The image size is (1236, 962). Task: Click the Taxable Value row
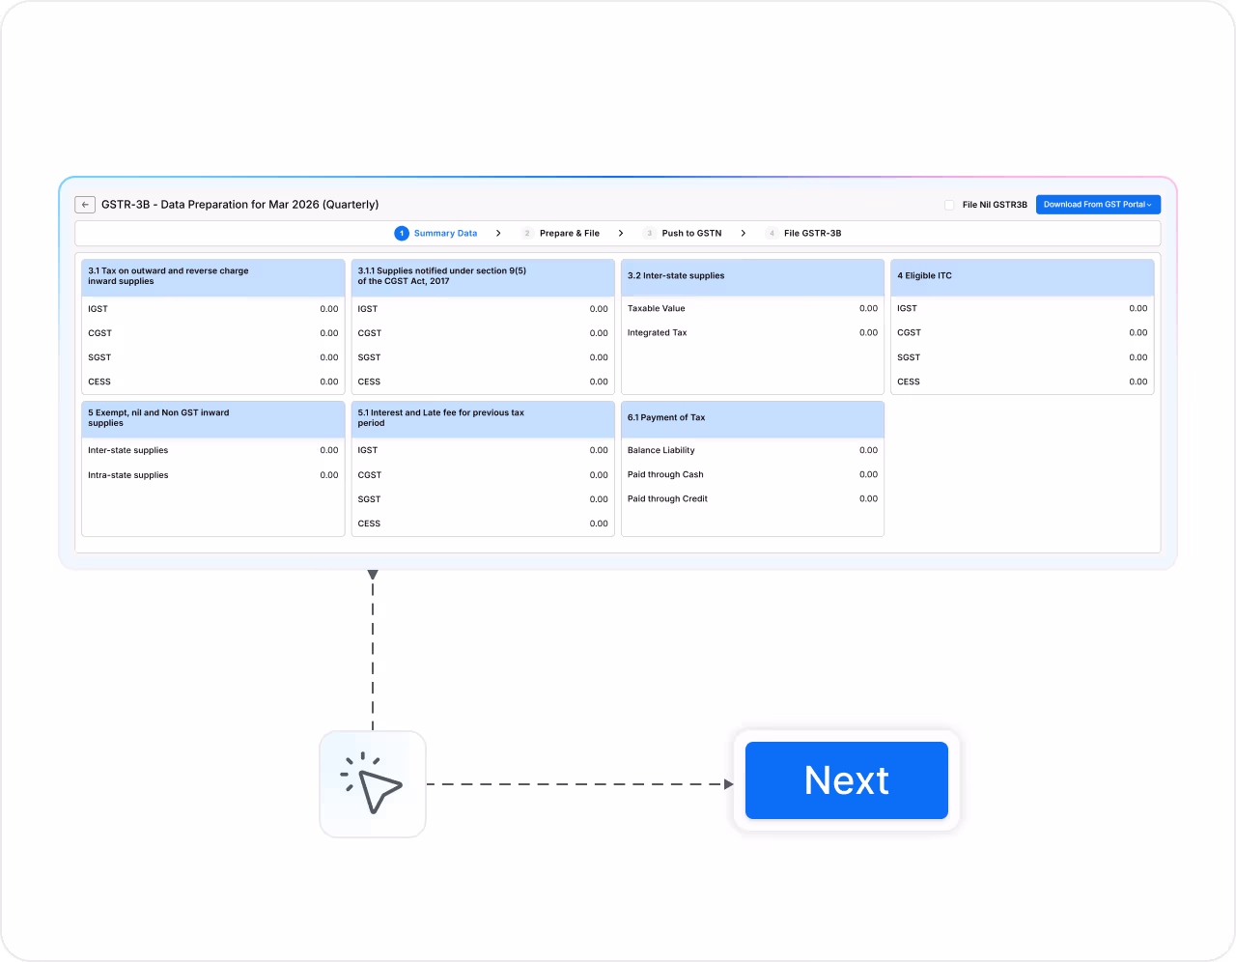pos(752,309)
